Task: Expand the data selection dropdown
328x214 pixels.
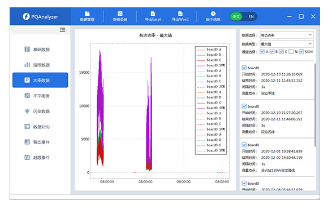Action: click(287, 35)
